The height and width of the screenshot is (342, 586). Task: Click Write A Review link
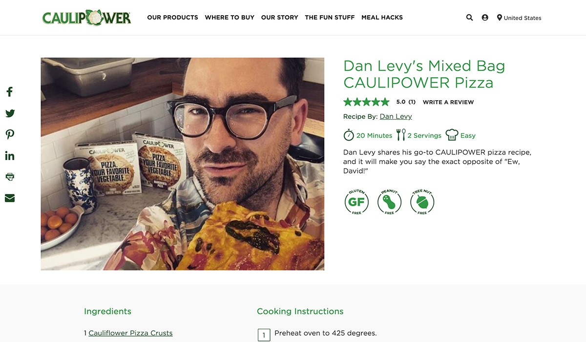click(x=448, y=102)
